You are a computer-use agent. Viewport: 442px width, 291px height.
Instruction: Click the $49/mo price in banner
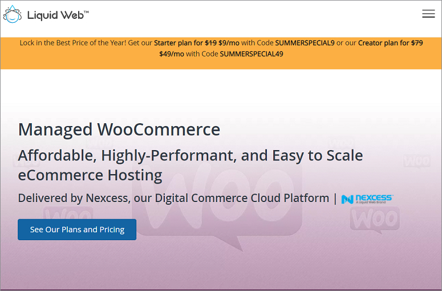[x=172, y=54]
